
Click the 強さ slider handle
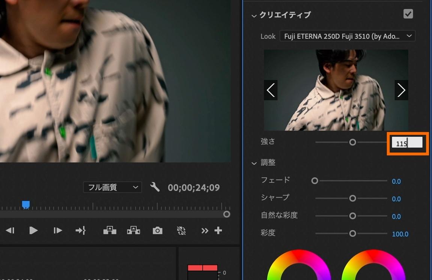point(352,142)
